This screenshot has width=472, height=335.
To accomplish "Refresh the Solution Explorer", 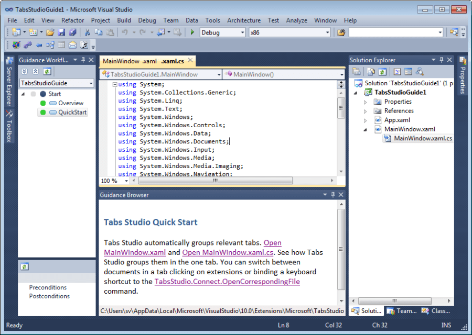I will 381,71.
